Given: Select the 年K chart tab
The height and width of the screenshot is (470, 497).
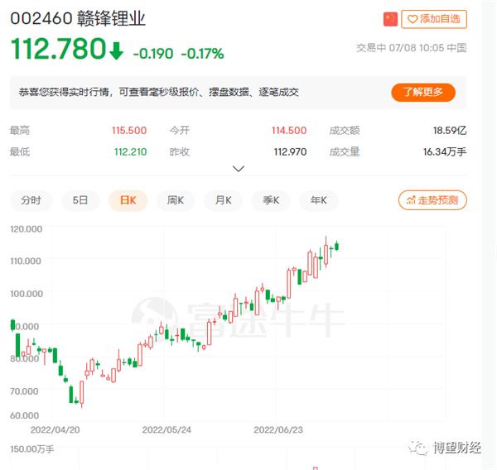Looking at the screenshot, I should 319,200.
